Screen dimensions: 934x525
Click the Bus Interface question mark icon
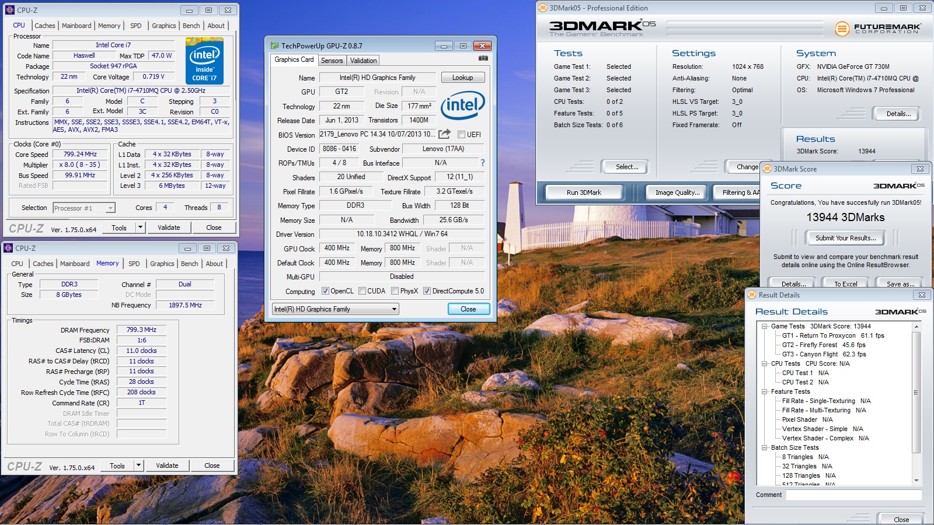point(483,163)
